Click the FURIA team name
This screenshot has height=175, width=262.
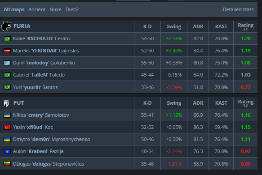[x=22, y=26]
